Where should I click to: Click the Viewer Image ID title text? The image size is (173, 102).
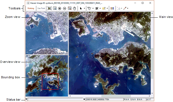(66, 3)
